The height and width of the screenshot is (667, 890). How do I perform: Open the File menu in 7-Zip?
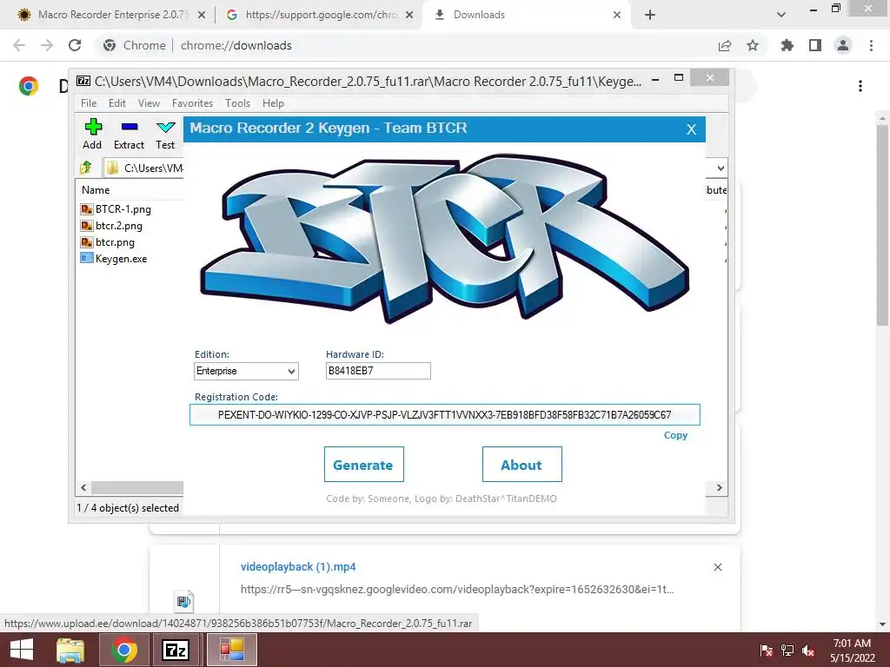89,103
